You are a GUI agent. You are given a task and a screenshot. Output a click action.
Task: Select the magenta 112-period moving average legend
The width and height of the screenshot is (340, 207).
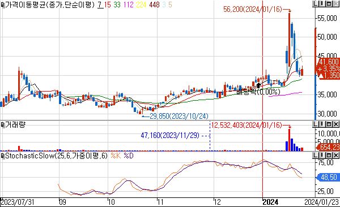pos(129,5)
